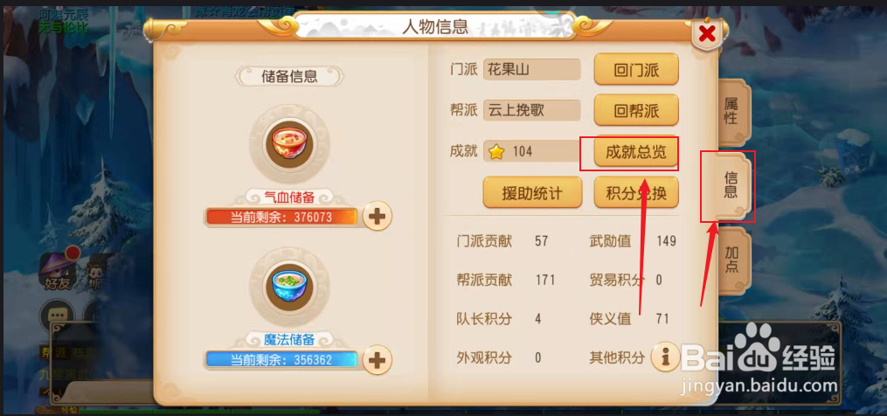
Task: Click the 花果山 sect name field
Action: point(531,70)
